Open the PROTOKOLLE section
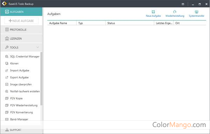This screenshot has width=210, height=134. tap(21, 30)
